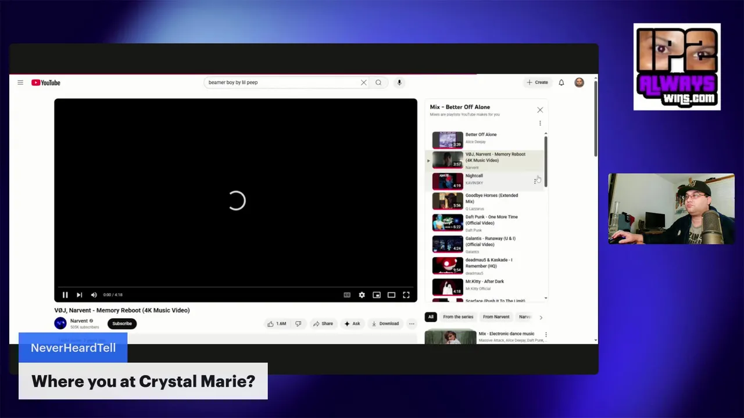The image size is (744, 418).
Task: Download the video
Action: coord(385,324)
